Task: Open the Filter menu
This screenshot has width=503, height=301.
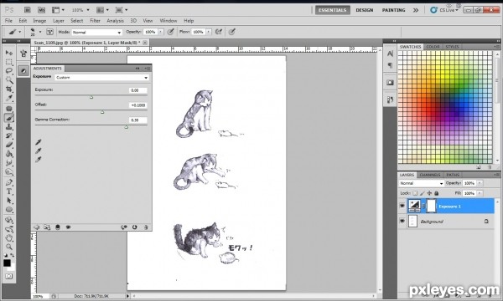Action: (95, 21)
